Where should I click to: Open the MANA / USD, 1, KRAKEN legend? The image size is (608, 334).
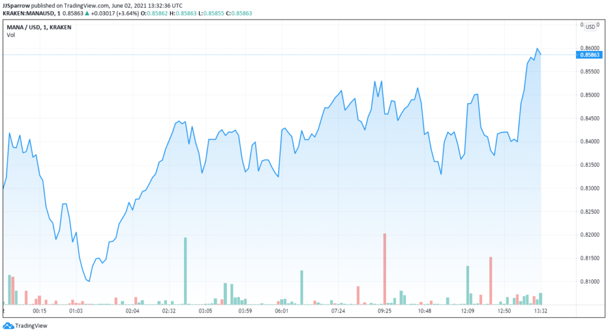pyautogui.click(x=39, y=27)
